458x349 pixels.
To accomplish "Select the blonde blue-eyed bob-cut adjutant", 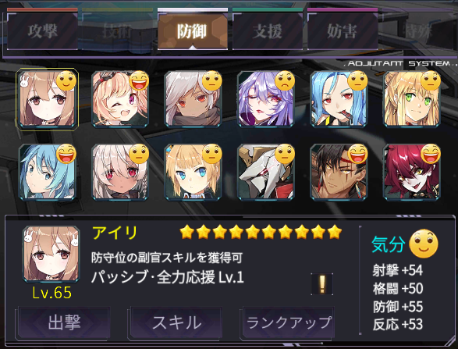I will tap(193, 173).
